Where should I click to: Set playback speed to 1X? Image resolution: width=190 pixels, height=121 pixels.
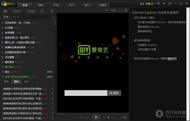point(107,10)
